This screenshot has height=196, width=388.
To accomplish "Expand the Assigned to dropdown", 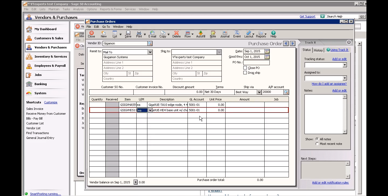I will tap(345, 78).
